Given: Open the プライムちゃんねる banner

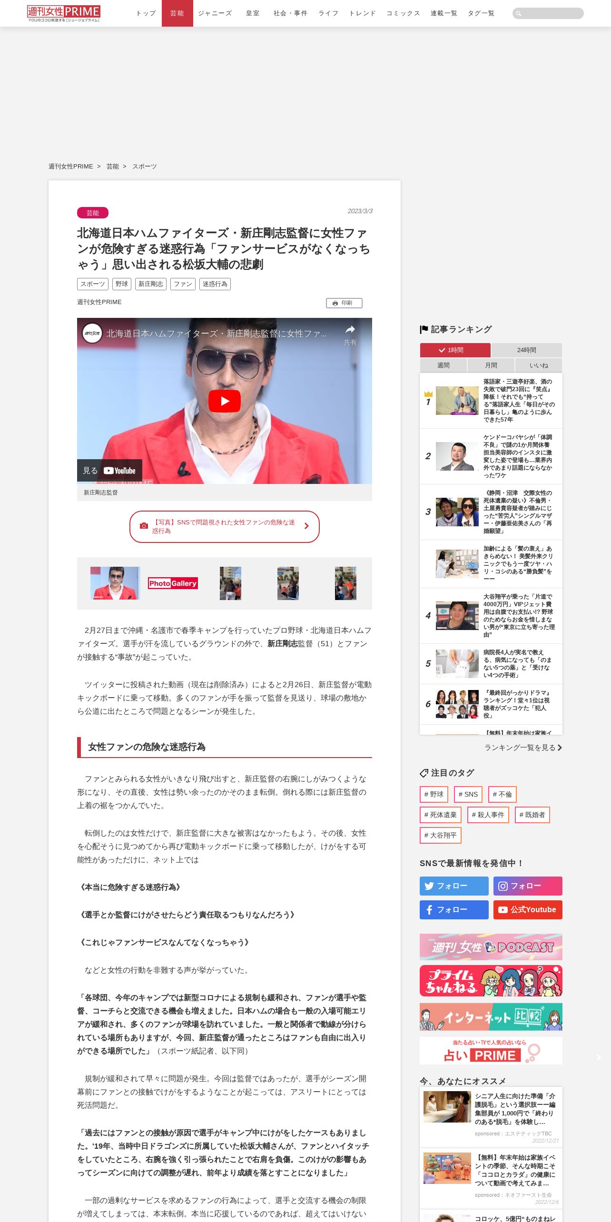Looking at the screenshot, I should (491, 981).
